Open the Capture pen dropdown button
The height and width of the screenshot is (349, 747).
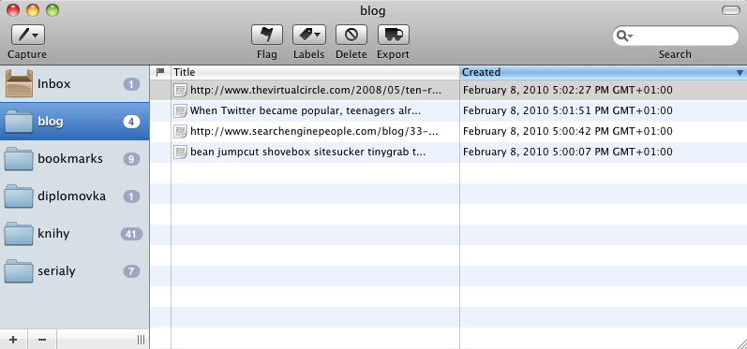click(x=27, y=36)
